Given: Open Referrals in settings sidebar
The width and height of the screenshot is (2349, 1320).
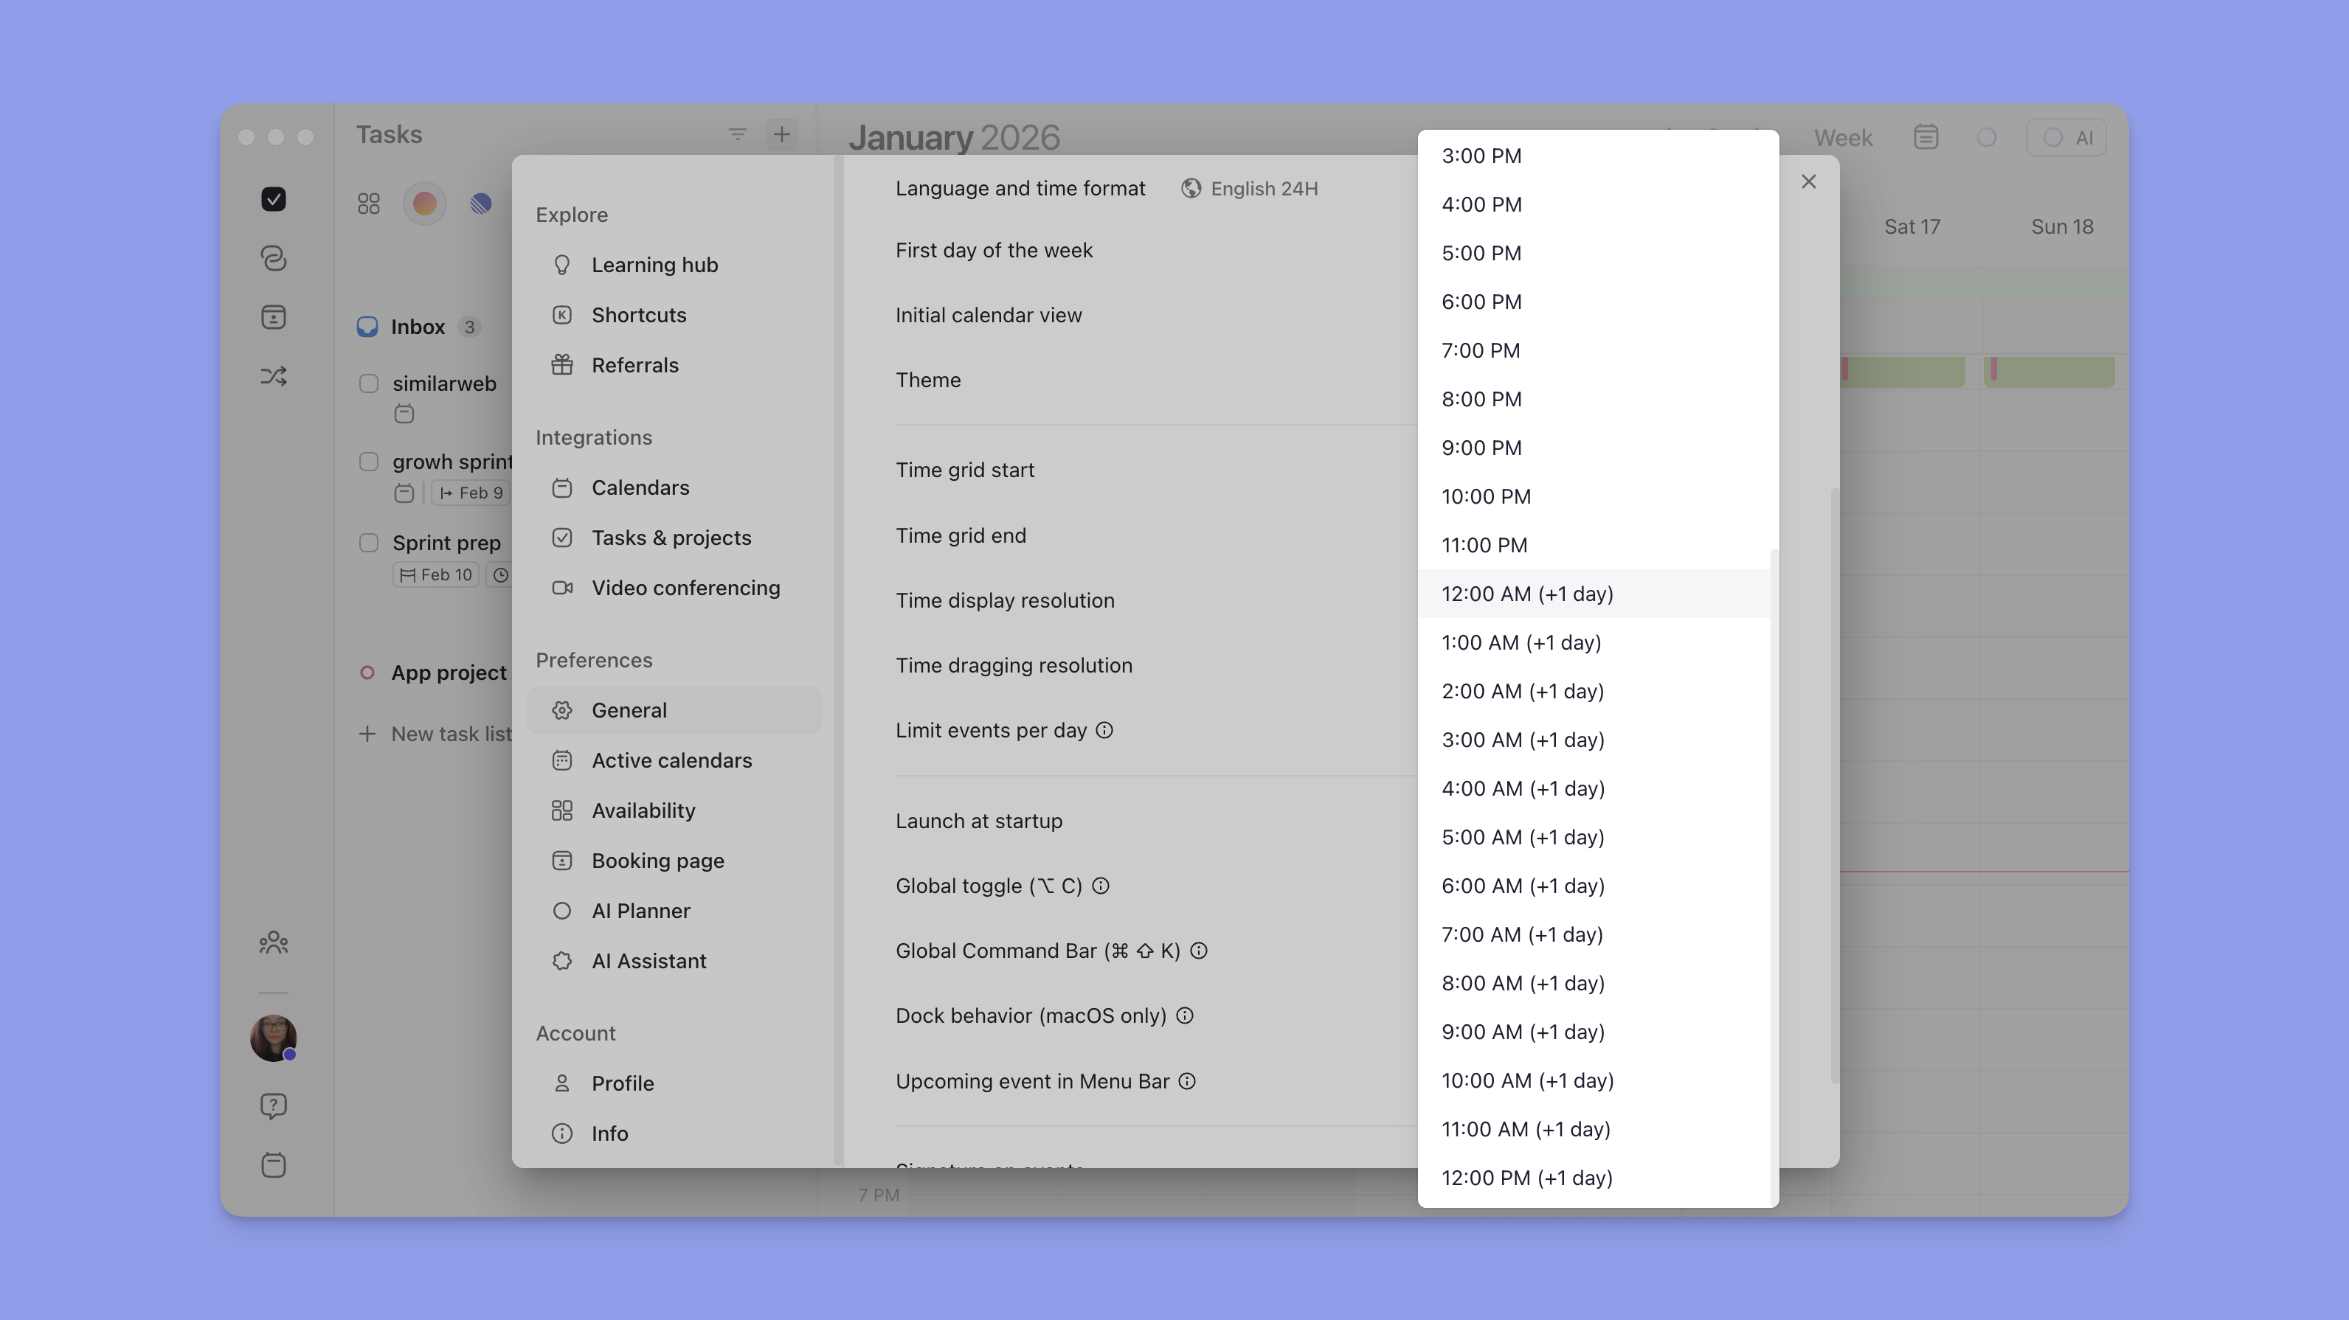Looking at the screenshot, I should [x=674, y=364].
